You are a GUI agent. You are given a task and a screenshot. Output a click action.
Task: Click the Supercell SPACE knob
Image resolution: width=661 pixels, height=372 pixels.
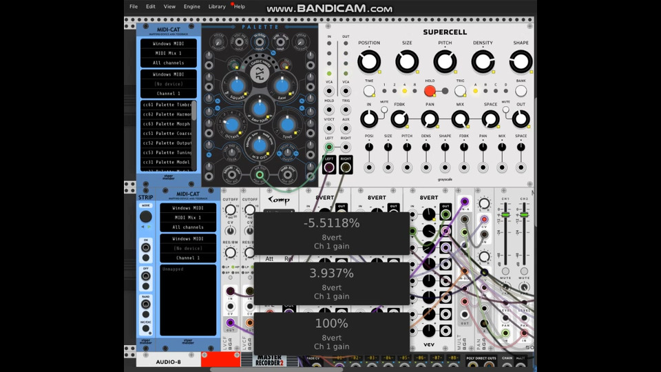[490, 119]
